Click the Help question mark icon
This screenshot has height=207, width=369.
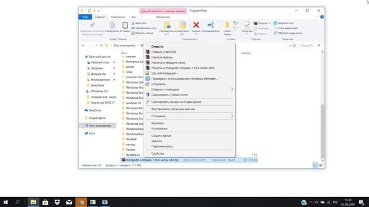(x=322, y=17)
